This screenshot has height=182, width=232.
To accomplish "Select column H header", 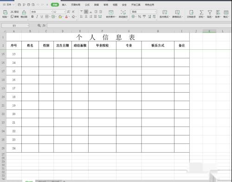I will coord(158,31).
